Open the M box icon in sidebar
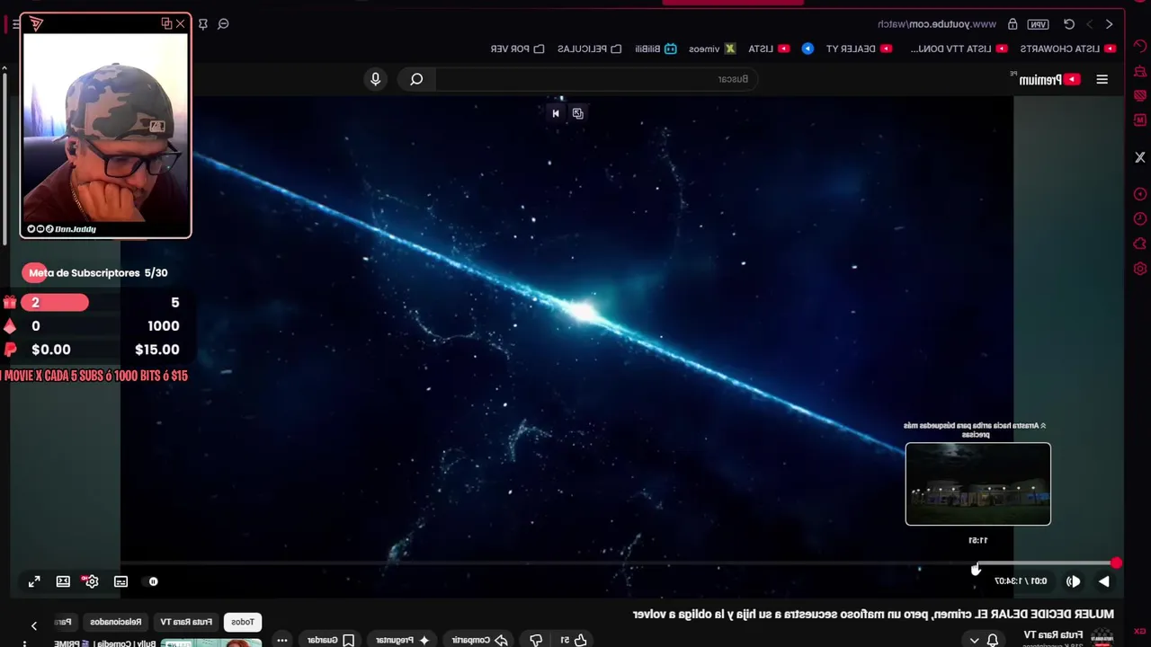 pos(1140,120)
